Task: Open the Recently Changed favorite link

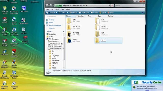Action: (x=54, y=25)
